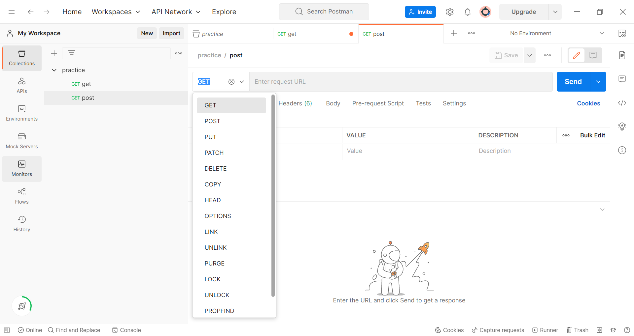Open the Cookies link
Image resolution: width=634 pixels, height=336 pixels.
(x=588, y=103)
